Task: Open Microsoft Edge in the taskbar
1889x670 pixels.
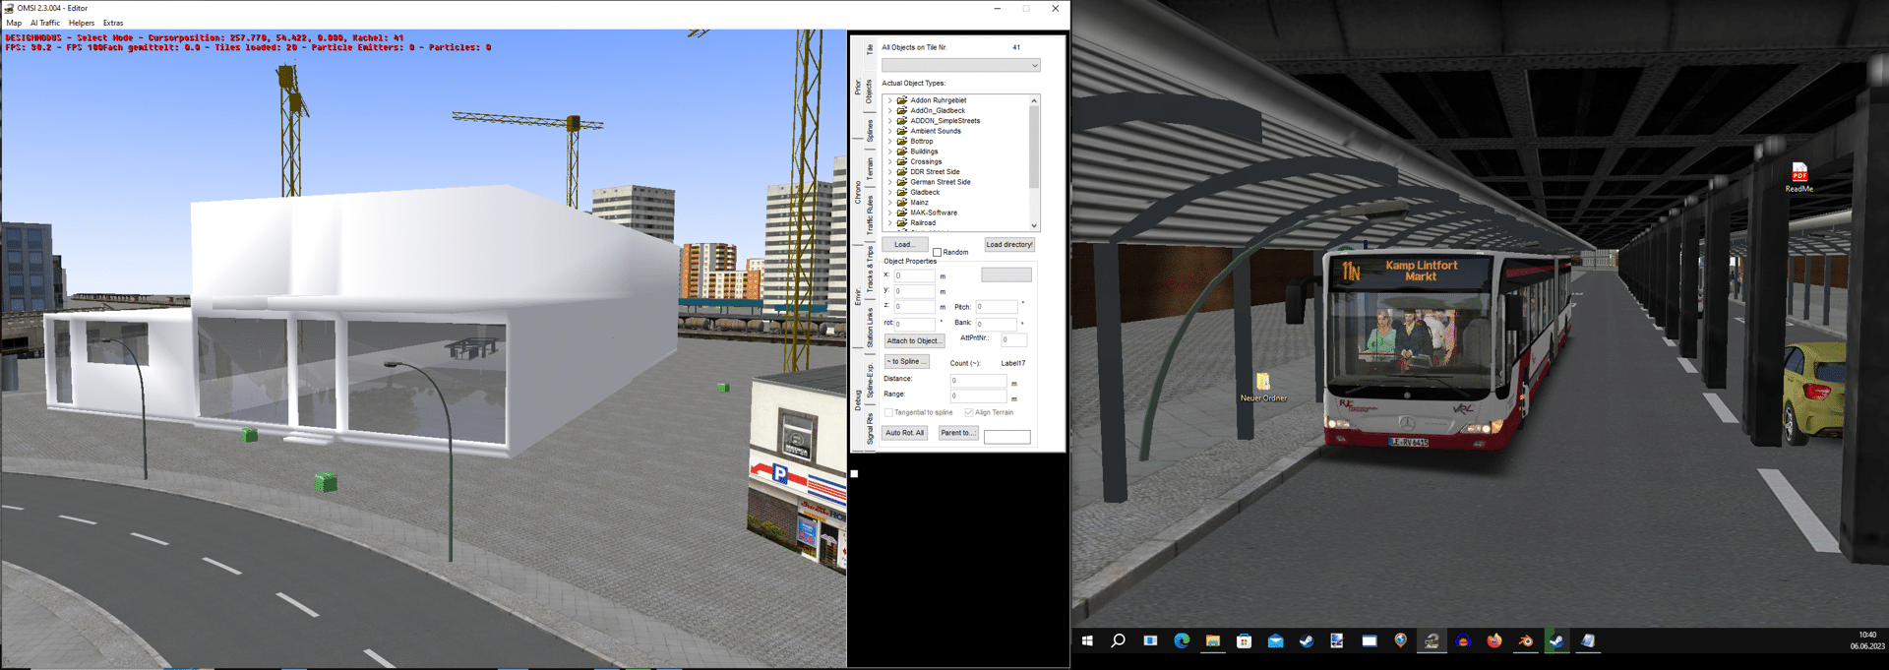Action: [1182, 640]
